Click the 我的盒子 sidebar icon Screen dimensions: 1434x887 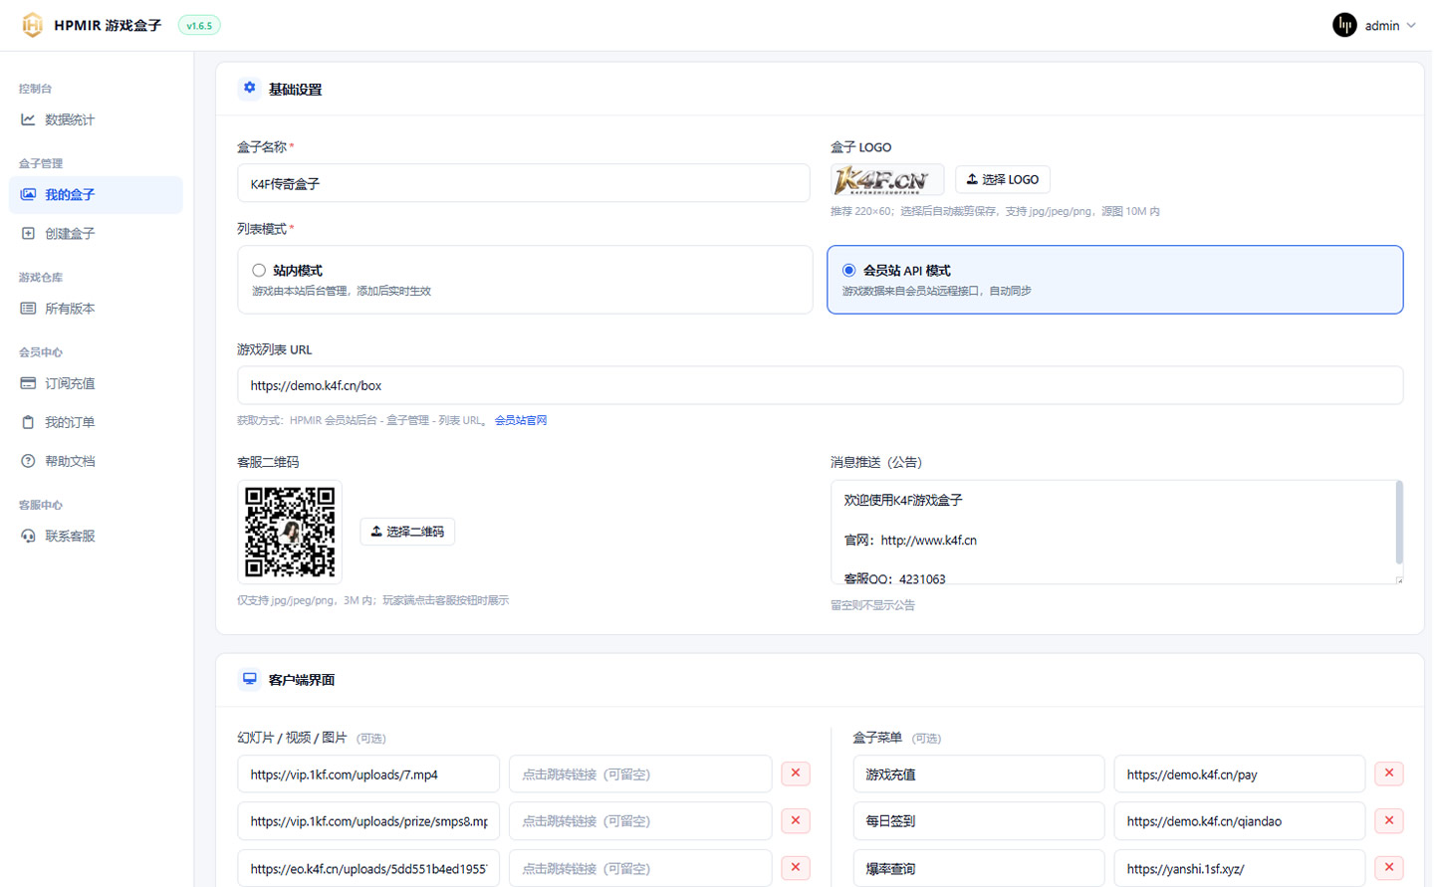28,195
